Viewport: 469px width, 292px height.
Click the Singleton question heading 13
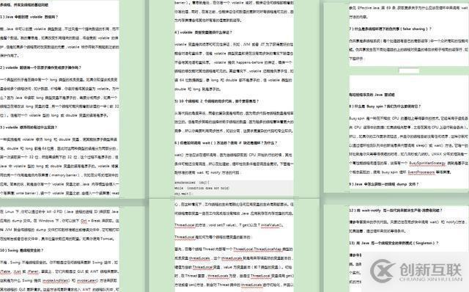pyautogui.click(x=394, y=243)
